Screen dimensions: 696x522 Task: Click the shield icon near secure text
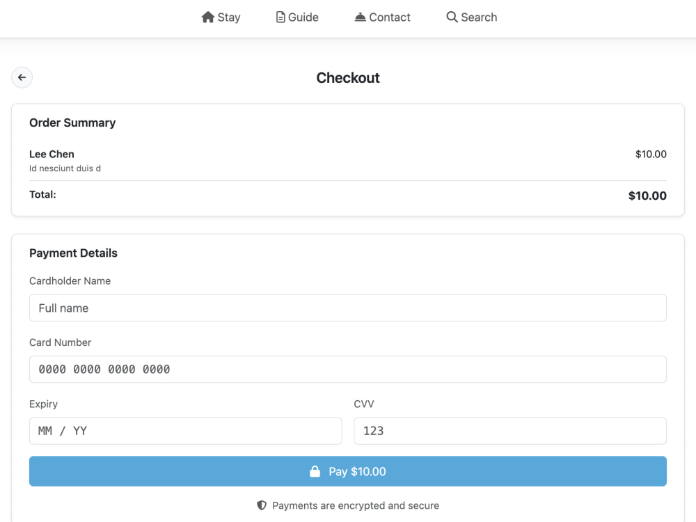pyautogui.click(x=262, y=505)
